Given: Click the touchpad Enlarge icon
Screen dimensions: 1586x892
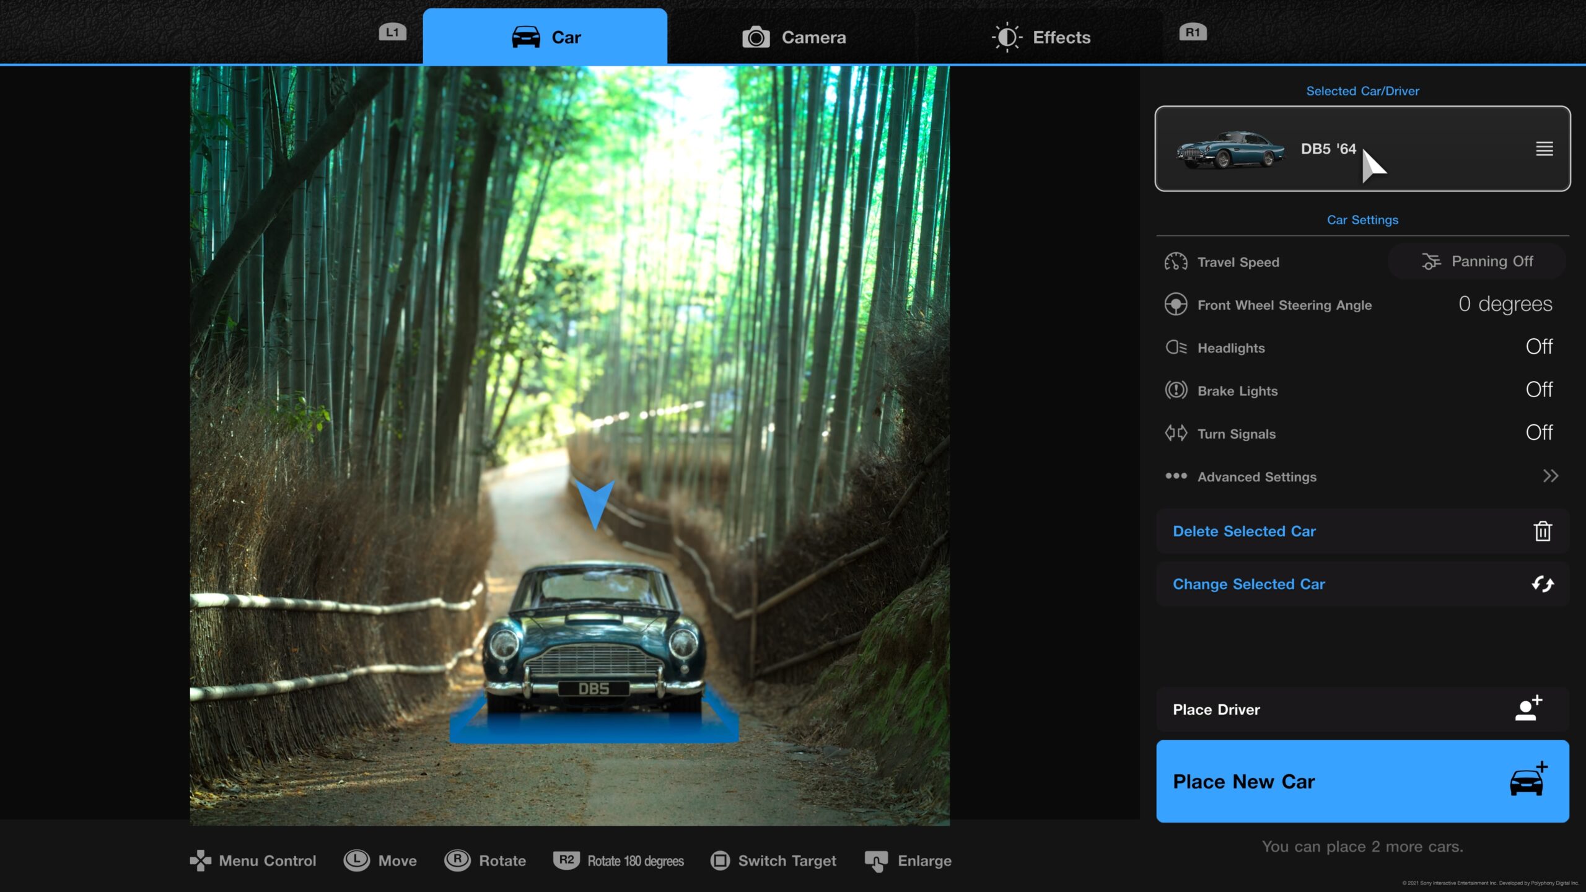Looking at the screenshot, I should [x=876, y=861].
